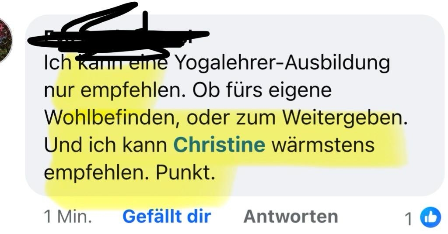This screenshot has height=234, width=448.
Task: Open the tagged Christine profile link
Action: coord(220,145)
